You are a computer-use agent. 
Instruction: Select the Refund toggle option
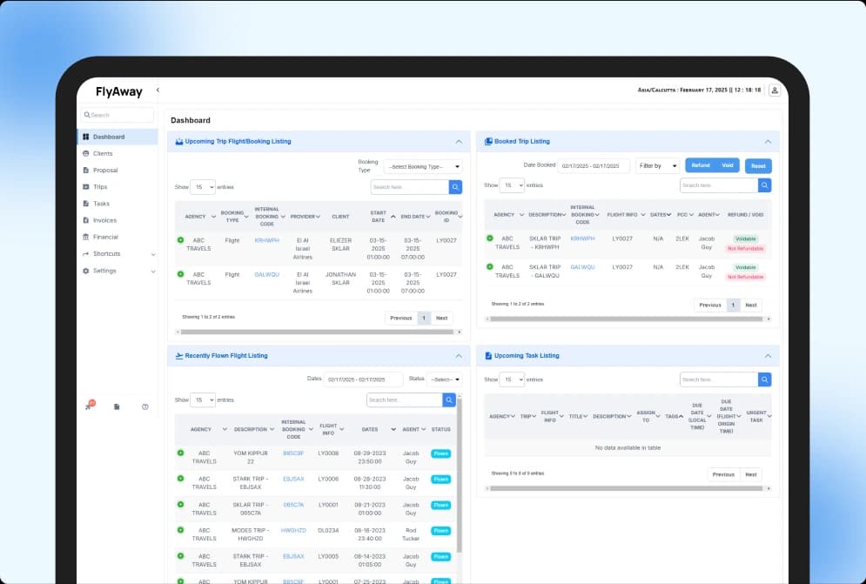701,165
